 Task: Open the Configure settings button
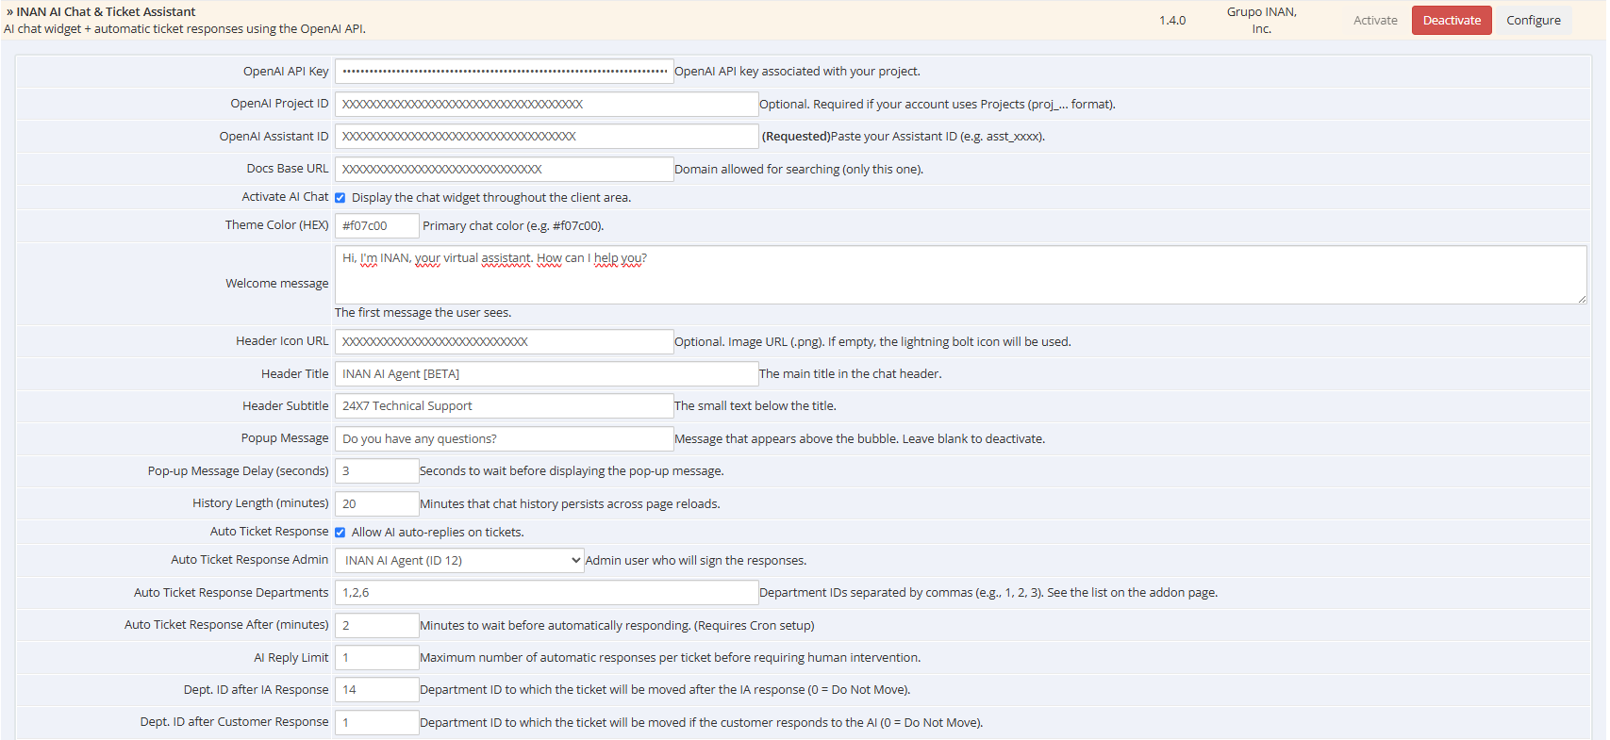pos(1533,21)
